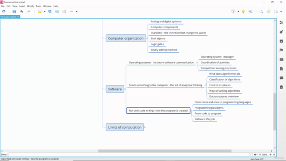Select the Programming paradigms subtopic
This screenshot has height=161, width=286.
209,108
